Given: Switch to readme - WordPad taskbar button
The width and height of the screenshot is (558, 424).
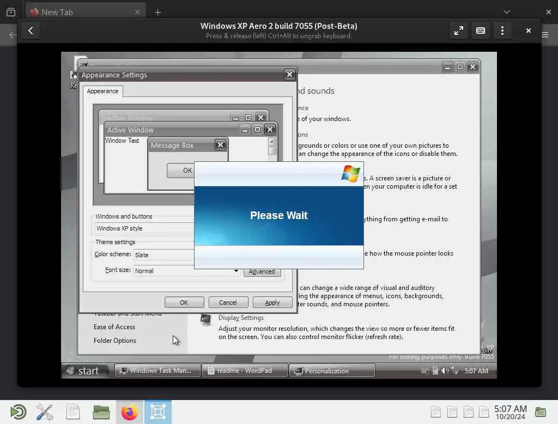Looking at the screenshot, I should tap(245, 371).
